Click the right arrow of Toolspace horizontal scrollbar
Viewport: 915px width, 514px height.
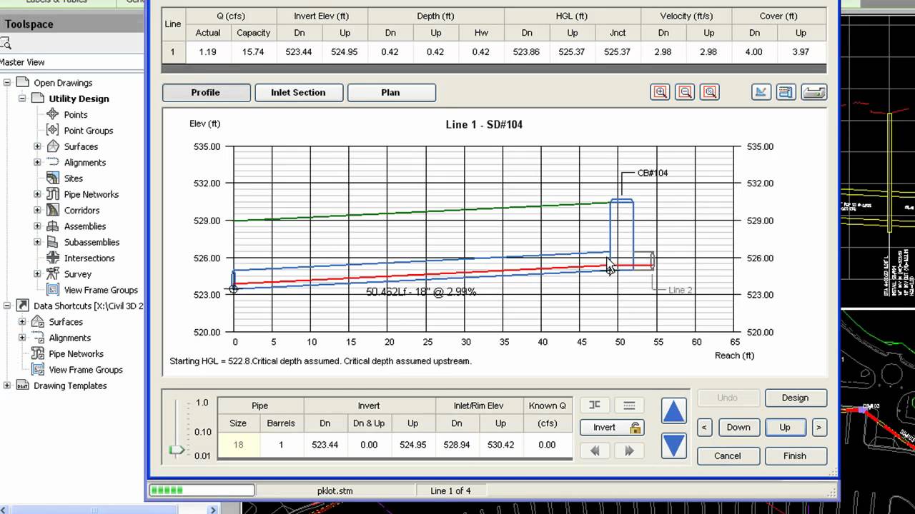(x=213, y=510)
